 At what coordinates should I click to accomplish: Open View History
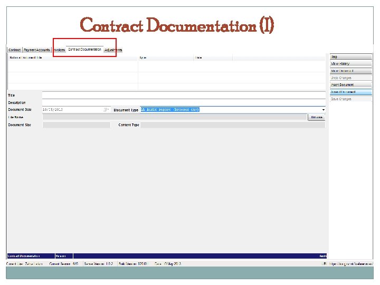(350, 64)
